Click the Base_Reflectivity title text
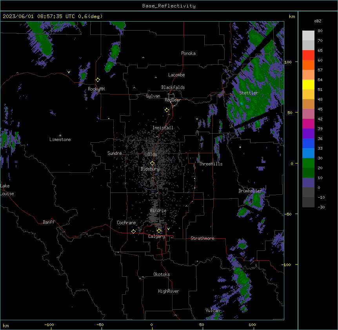The image size is (338, 330). 169,6
